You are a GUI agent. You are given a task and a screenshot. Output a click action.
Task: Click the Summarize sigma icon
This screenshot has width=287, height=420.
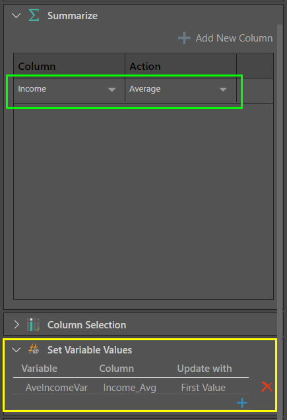[x=34, y=15]
